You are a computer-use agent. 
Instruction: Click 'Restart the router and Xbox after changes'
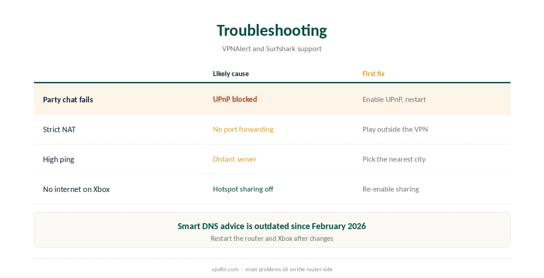point(272,238)
